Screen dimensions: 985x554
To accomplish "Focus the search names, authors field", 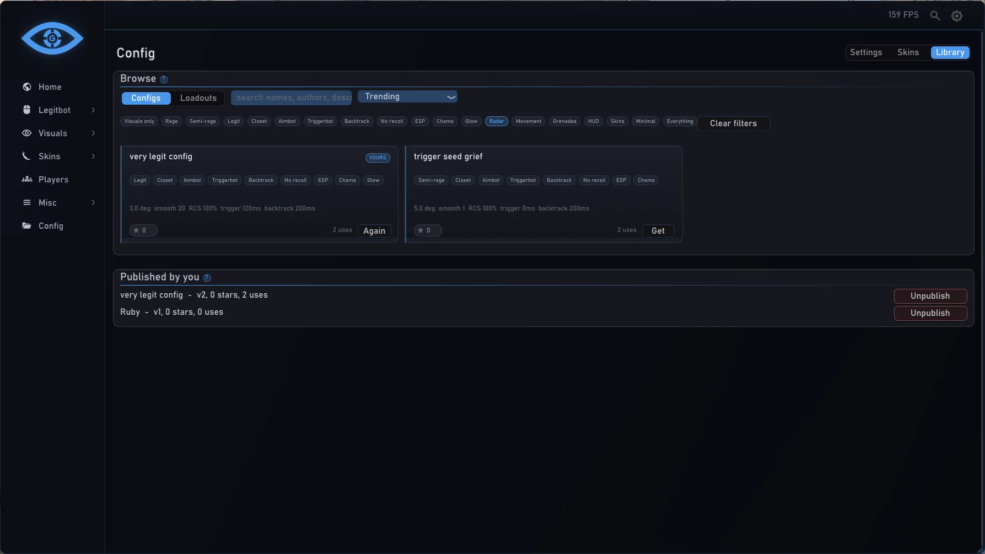I will coord(291,98).
